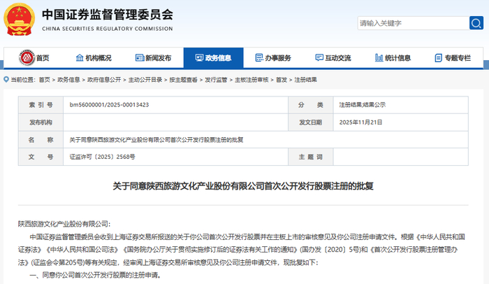Go to 发行监管 in the breadcrumb
Viewport: 489px width, 284px height.
pos(216,80)
